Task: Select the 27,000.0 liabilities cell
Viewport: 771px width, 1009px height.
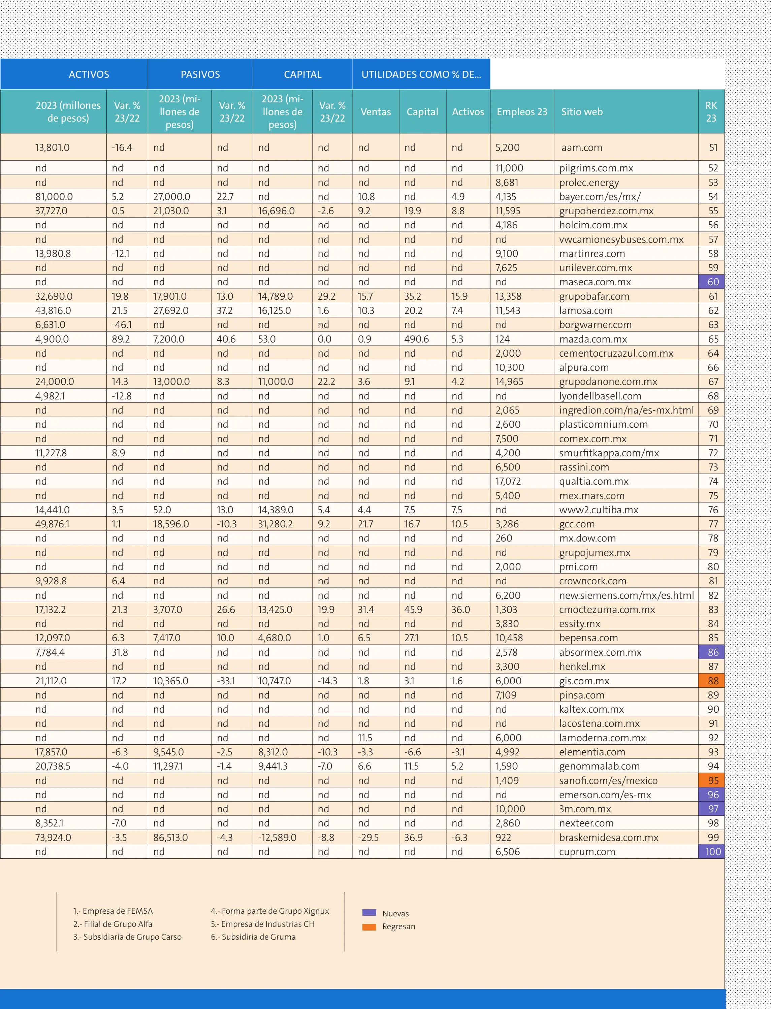Action: (172, 197)
